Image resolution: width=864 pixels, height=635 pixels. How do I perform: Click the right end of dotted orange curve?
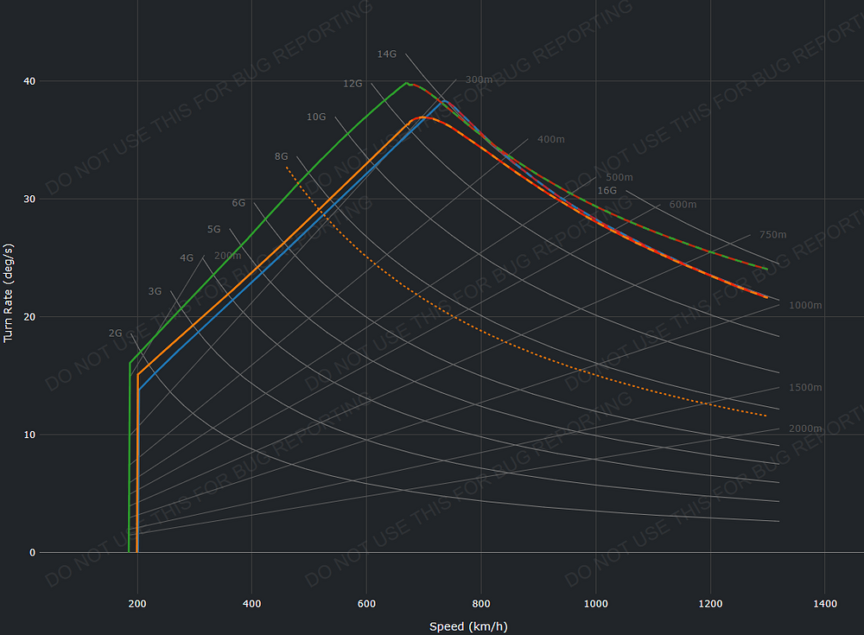tap(766, 416)
